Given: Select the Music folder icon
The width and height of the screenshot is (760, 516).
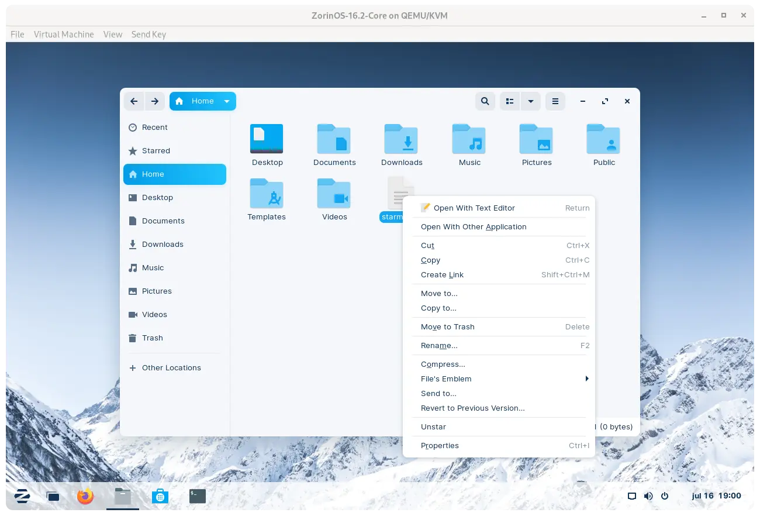Looking at the screenshot, I should tap(469, 139).
